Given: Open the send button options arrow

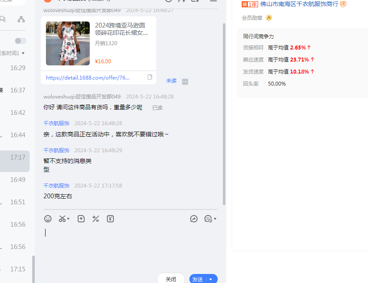Looking at the screenshot, I should [211, 279].
